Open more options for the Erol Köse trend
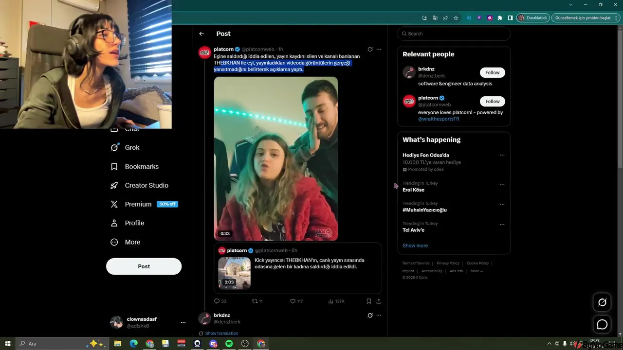This screenshot has width=623, height=350. coord(502,184)
